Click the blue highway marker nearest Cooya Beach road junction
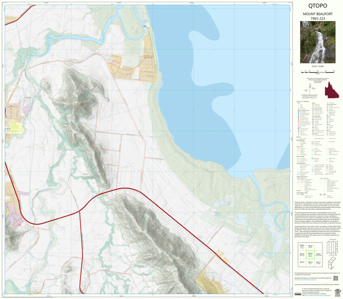The width and height of the screenshot is (343, 299). pos(147,197)
